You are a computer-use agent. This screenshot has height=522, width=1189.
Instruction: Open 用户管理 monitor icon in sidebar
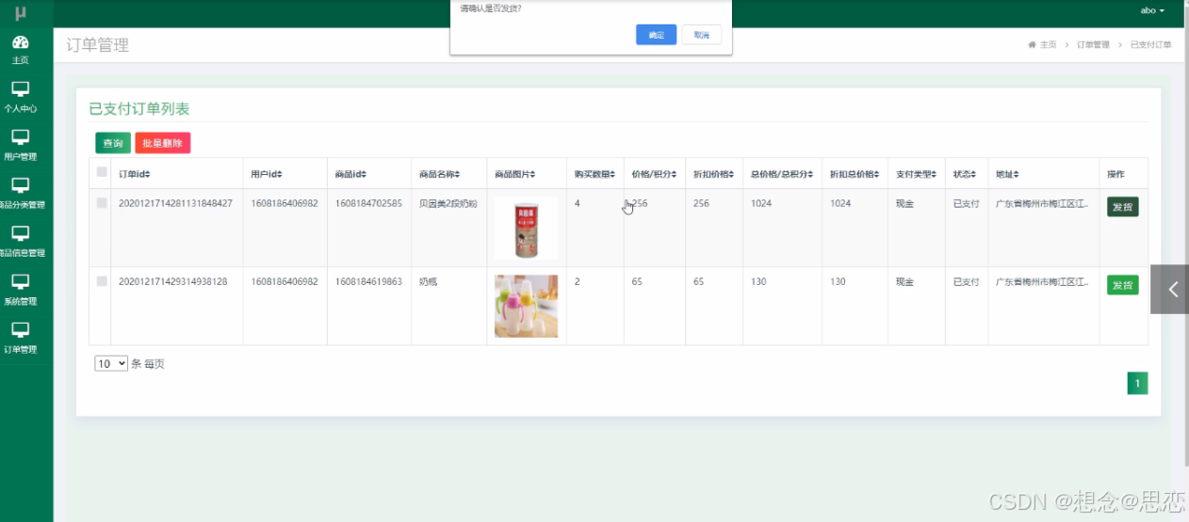(x=20, y=137)
